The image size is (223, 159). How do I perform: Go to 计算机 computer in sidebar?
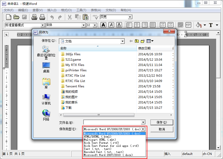[46, 99]
